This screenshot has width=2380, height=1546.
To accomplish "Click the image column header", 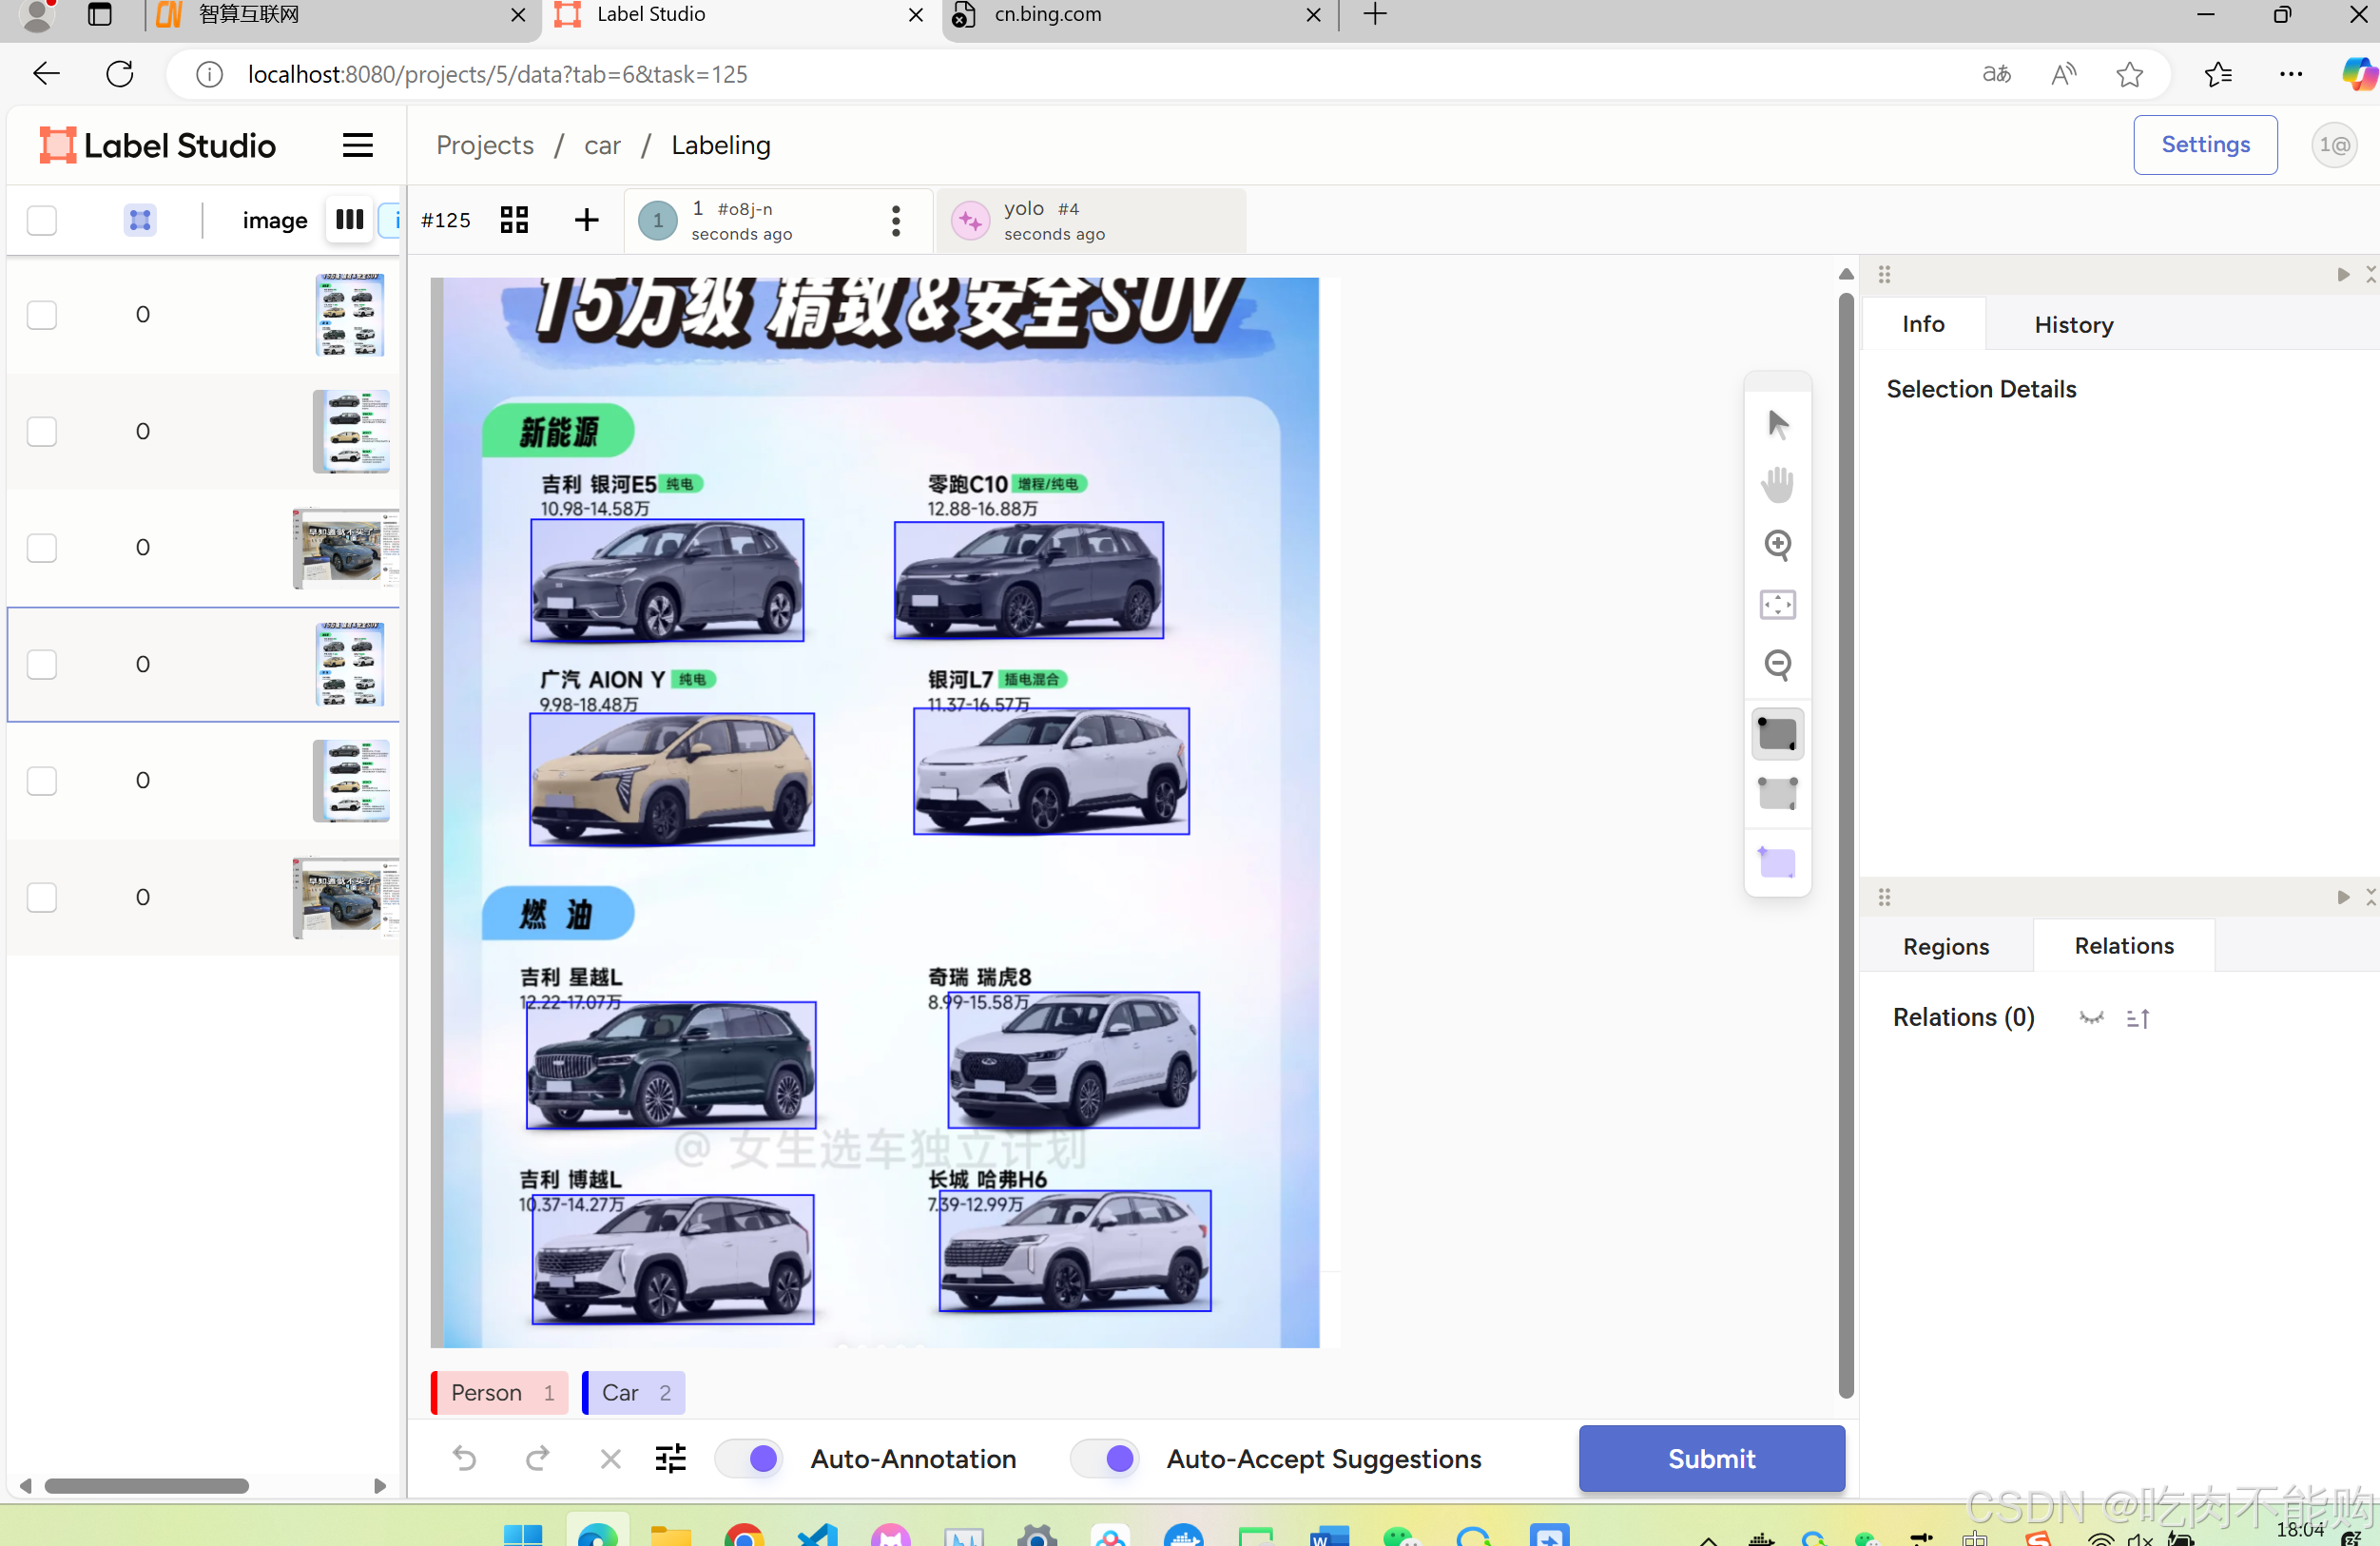I will (275, 220).
